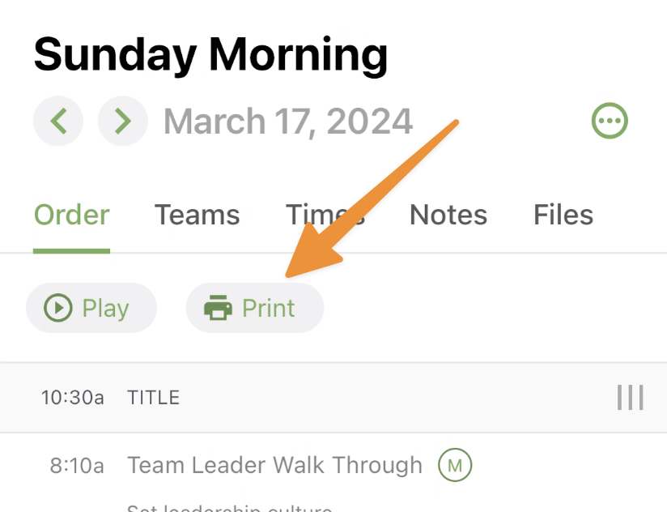Open the Team Leader Walk Through item
This screenshot has width=667, height=512.
pyautogui.click(x=274, y=465)
